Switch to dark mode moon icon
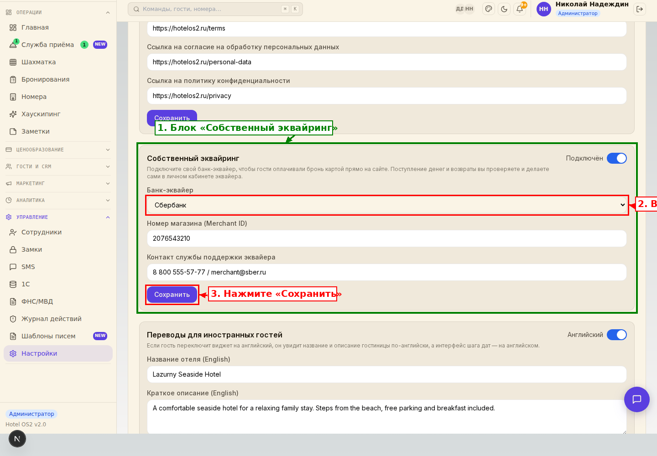Viewport: 657px width, 456px height. (x=504, y=9)
